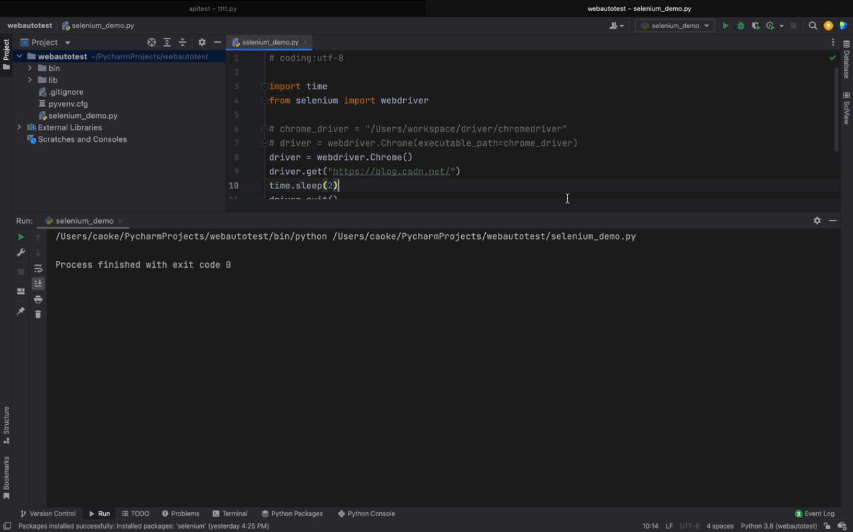Select the wrench icon to edit run configuration settings

(x=21, y=253)
